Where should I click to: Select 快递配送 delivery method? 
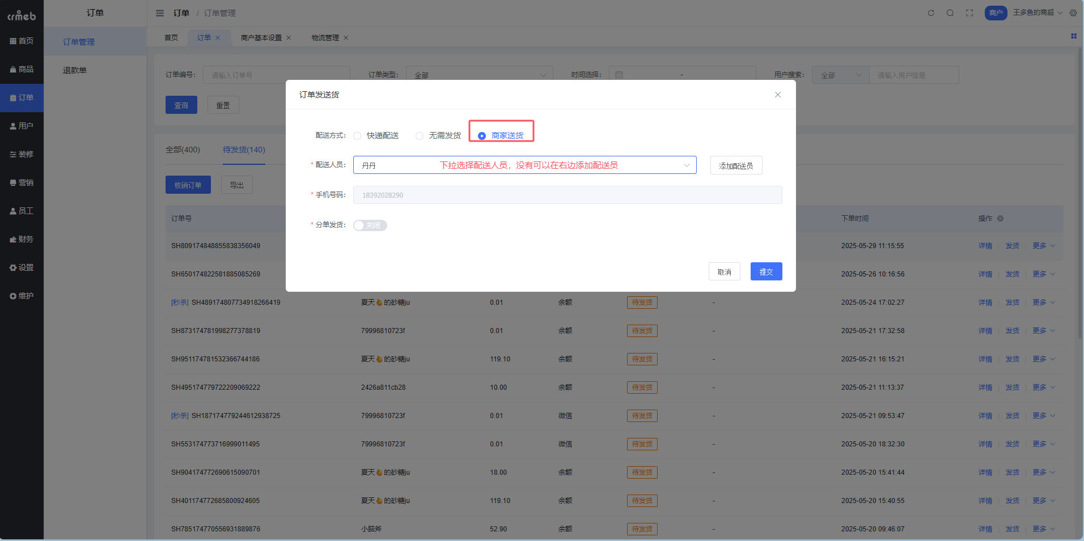(357, 136)
